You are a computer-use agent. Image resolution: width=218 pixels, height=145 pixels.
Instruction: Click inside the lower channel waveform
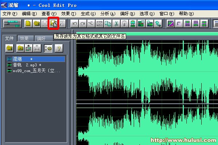click(147, 125)
